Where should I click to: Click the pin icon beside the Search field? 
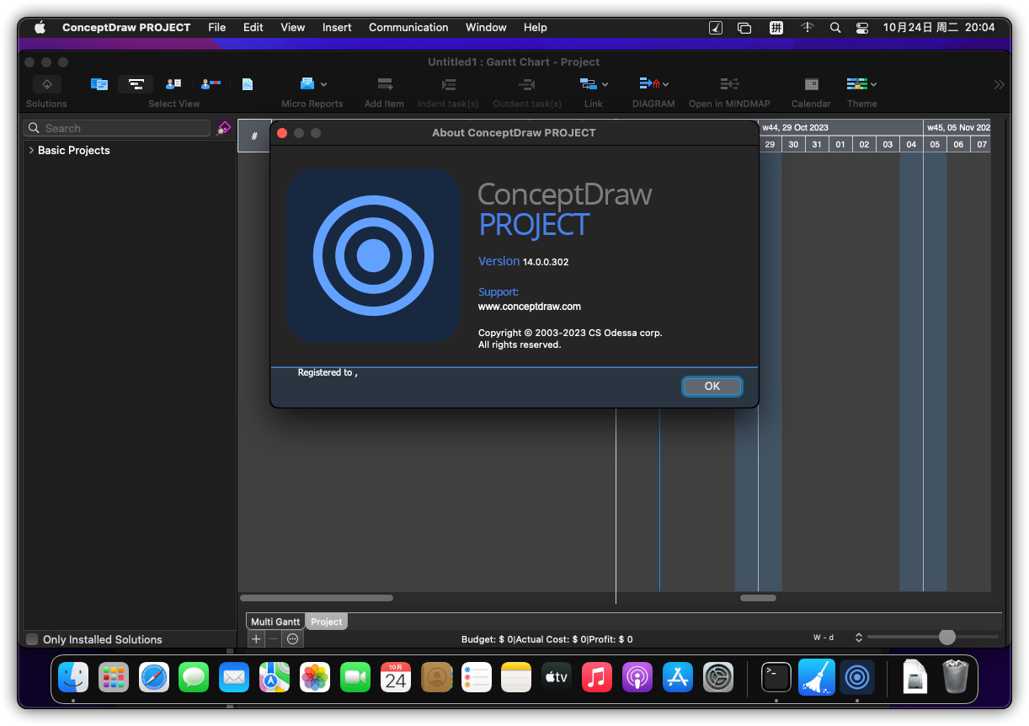[223, 128]
